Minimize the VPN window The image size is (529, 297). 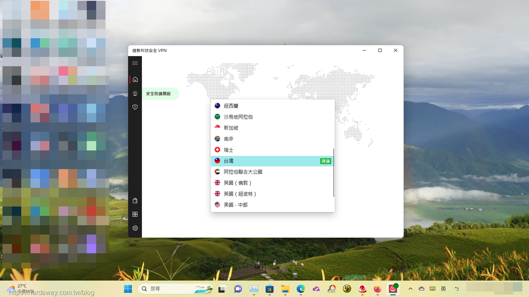point(364,50)
